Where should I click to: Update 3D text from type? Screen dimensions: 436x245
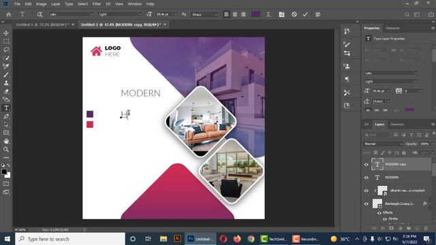coord(318,14)
